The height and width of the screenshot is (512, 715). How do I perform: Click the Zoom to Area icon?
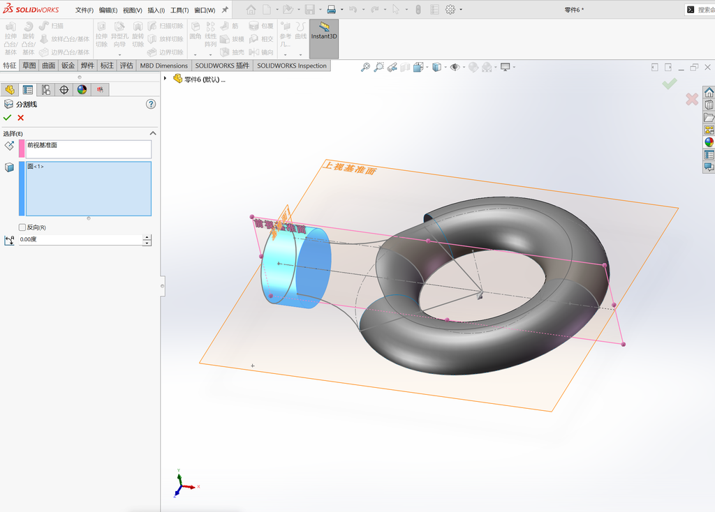tap(378, 68)
